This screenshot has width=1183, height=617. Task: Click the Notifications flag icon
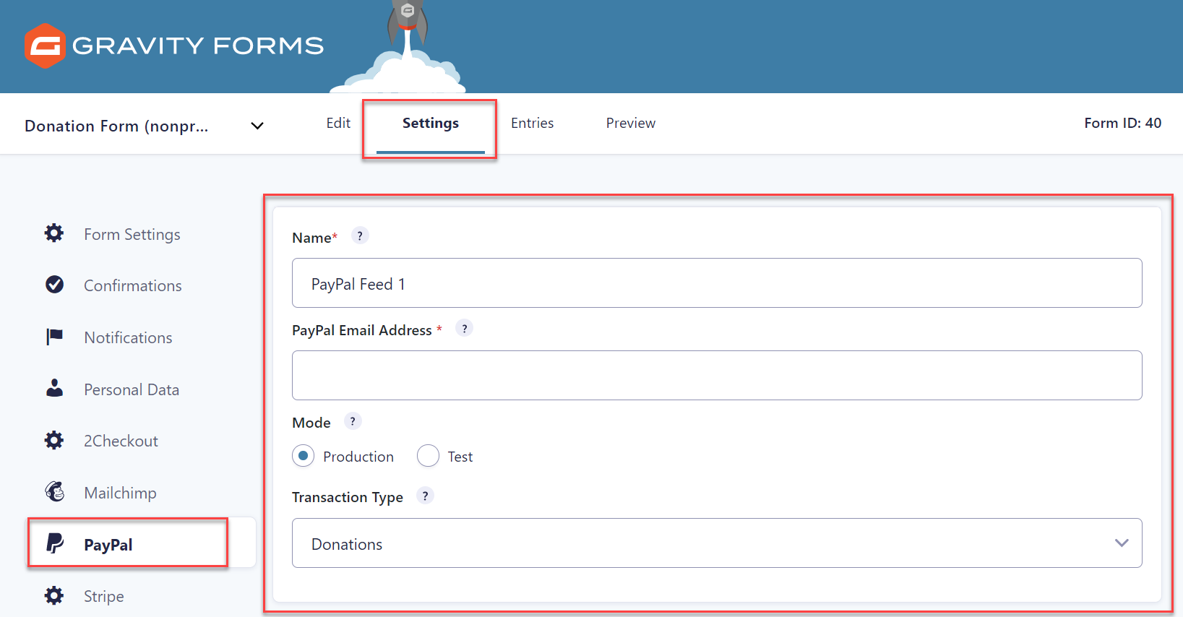(x=54, y=337)
